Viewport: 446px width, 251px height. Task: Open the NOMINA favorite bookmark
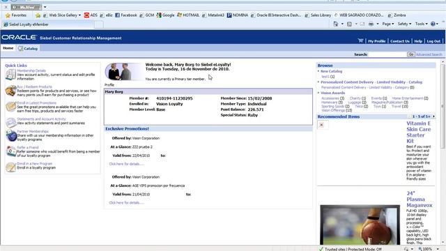[238, 15]
